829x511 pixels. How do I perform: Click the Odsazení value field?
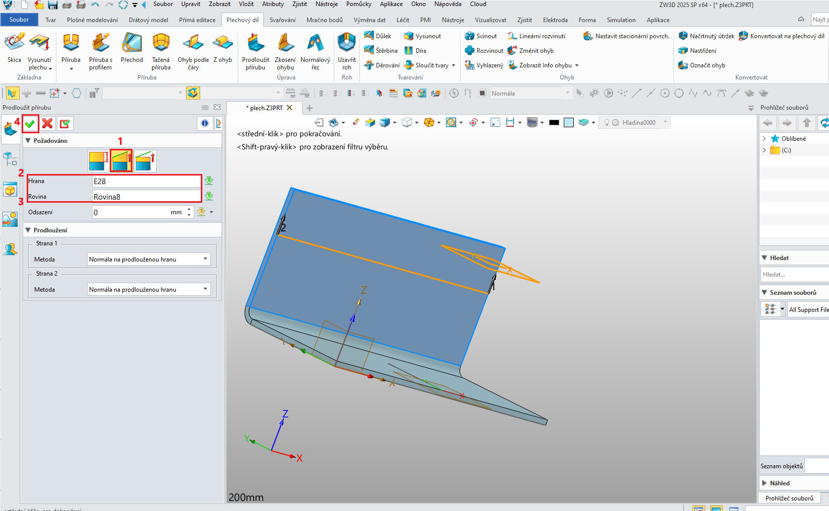(x=131, y=212)
